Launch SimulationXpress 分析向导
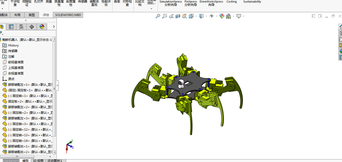This screenshot has width=342, height=162. 171,3
